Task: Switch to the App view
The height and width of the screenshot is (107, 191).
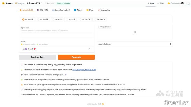Action: click(151, 3)
